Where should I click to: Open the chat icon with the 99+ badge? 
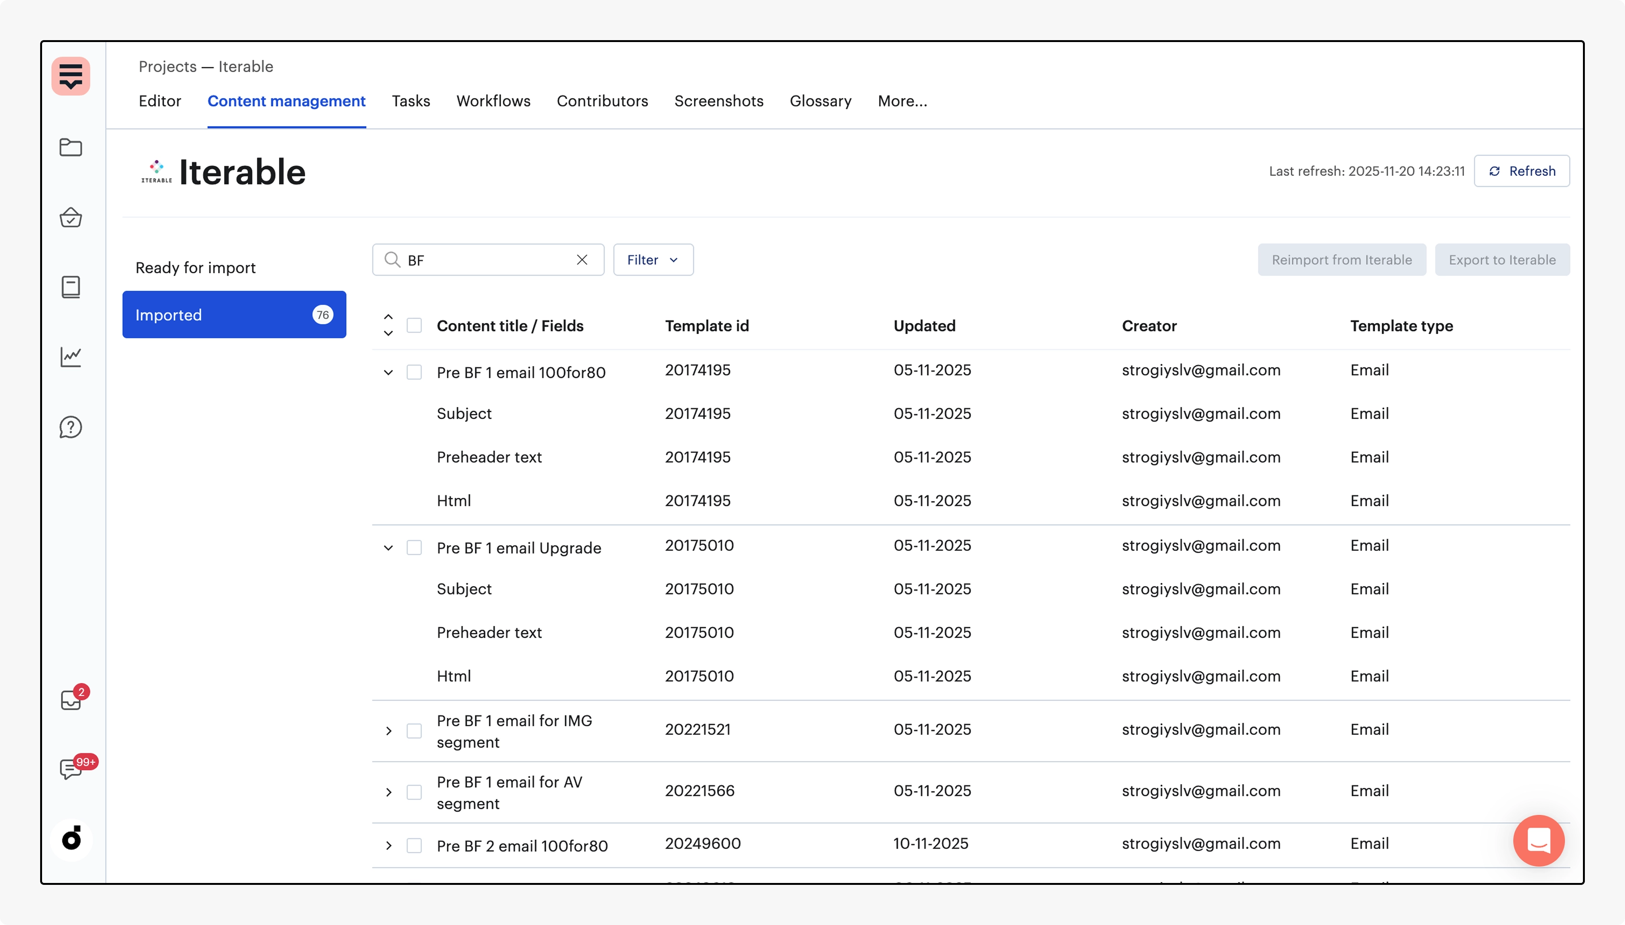(x=71, y=769)
